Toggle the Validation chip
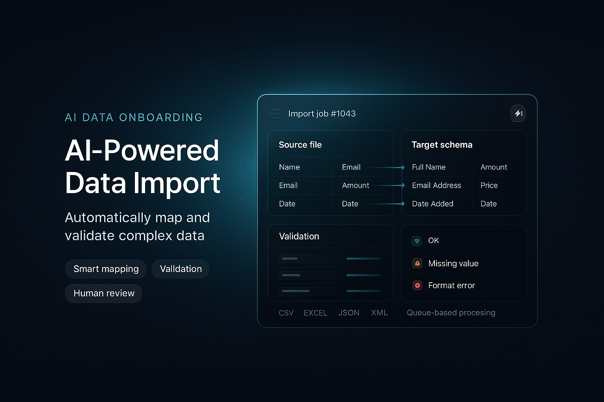Viewport: 604px width, 402px height. point(180,269)
